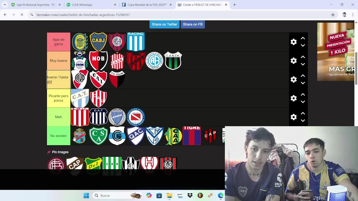This screenshot has height=201, width=358.
Task: Click the C.A. Colón crest
Action: [x=117, y=79]
